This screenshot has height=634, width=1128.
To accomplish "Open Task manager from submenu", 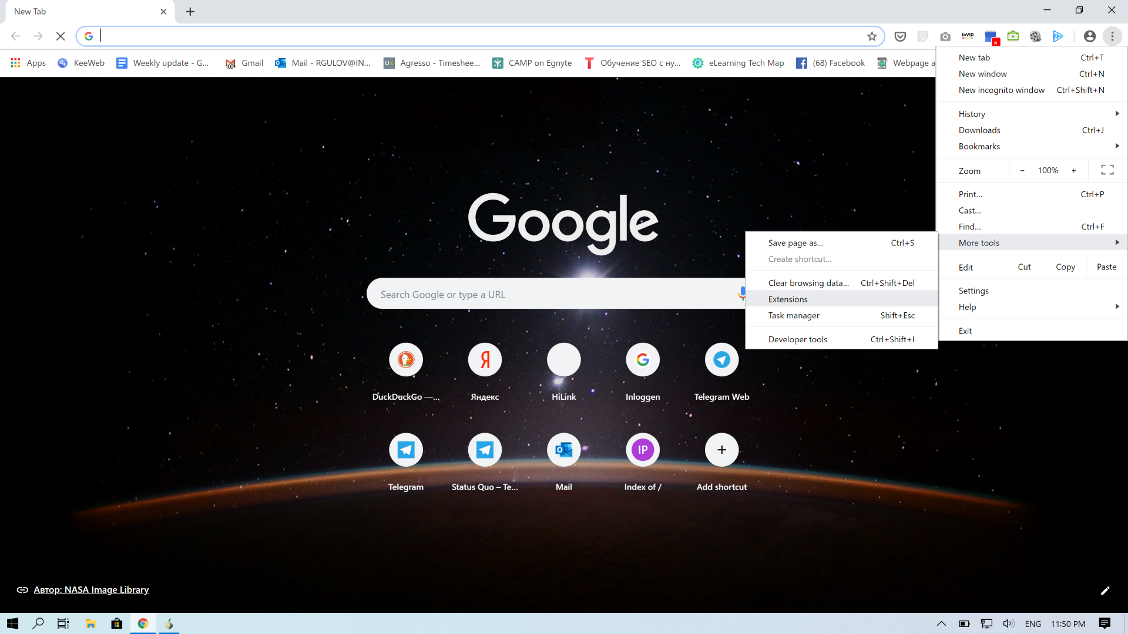I will click(841, 316).
